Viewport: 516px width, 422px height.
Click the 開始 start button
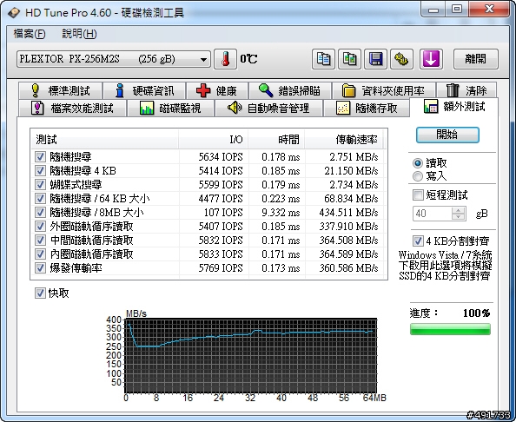[447, 135]
